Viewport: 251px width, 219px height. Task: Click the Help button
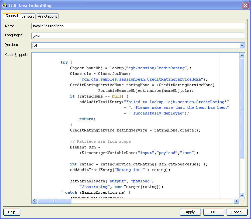click(12, 212)
